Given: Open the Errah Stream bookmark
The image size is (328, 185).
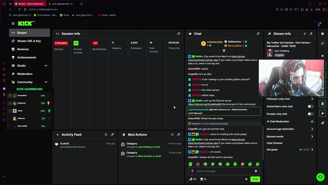Looking at the screenshot, I should pyautogui.click(x=45, y=15).
